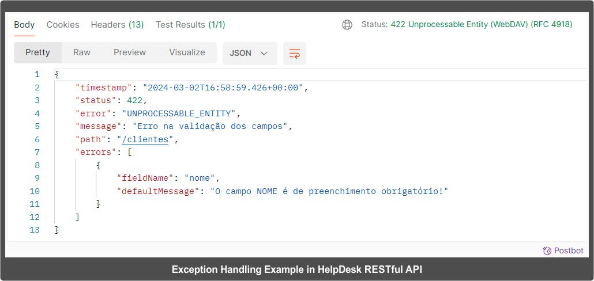Viewport: 594px width, 281px height.
Task: Click line number 7 in the gutter
Action: tap(37, 153)
